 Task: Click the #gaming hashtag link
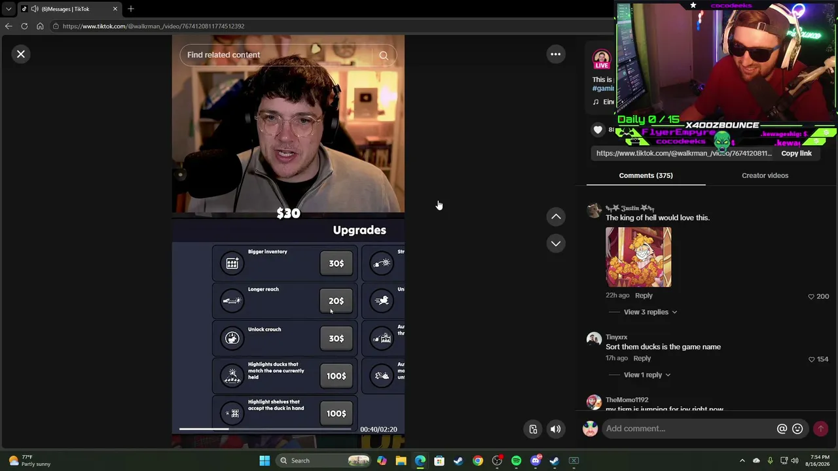pos(603,88)
